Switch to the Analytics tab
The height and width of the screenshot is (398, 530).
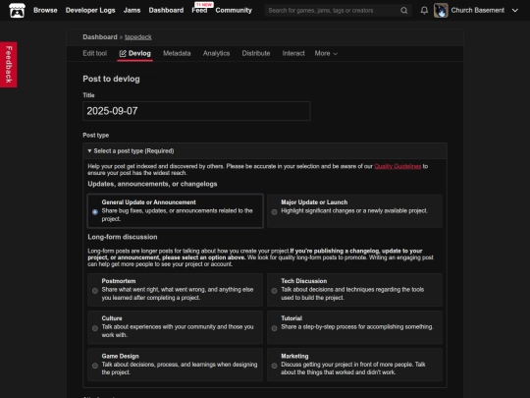(x=216, y=53)
